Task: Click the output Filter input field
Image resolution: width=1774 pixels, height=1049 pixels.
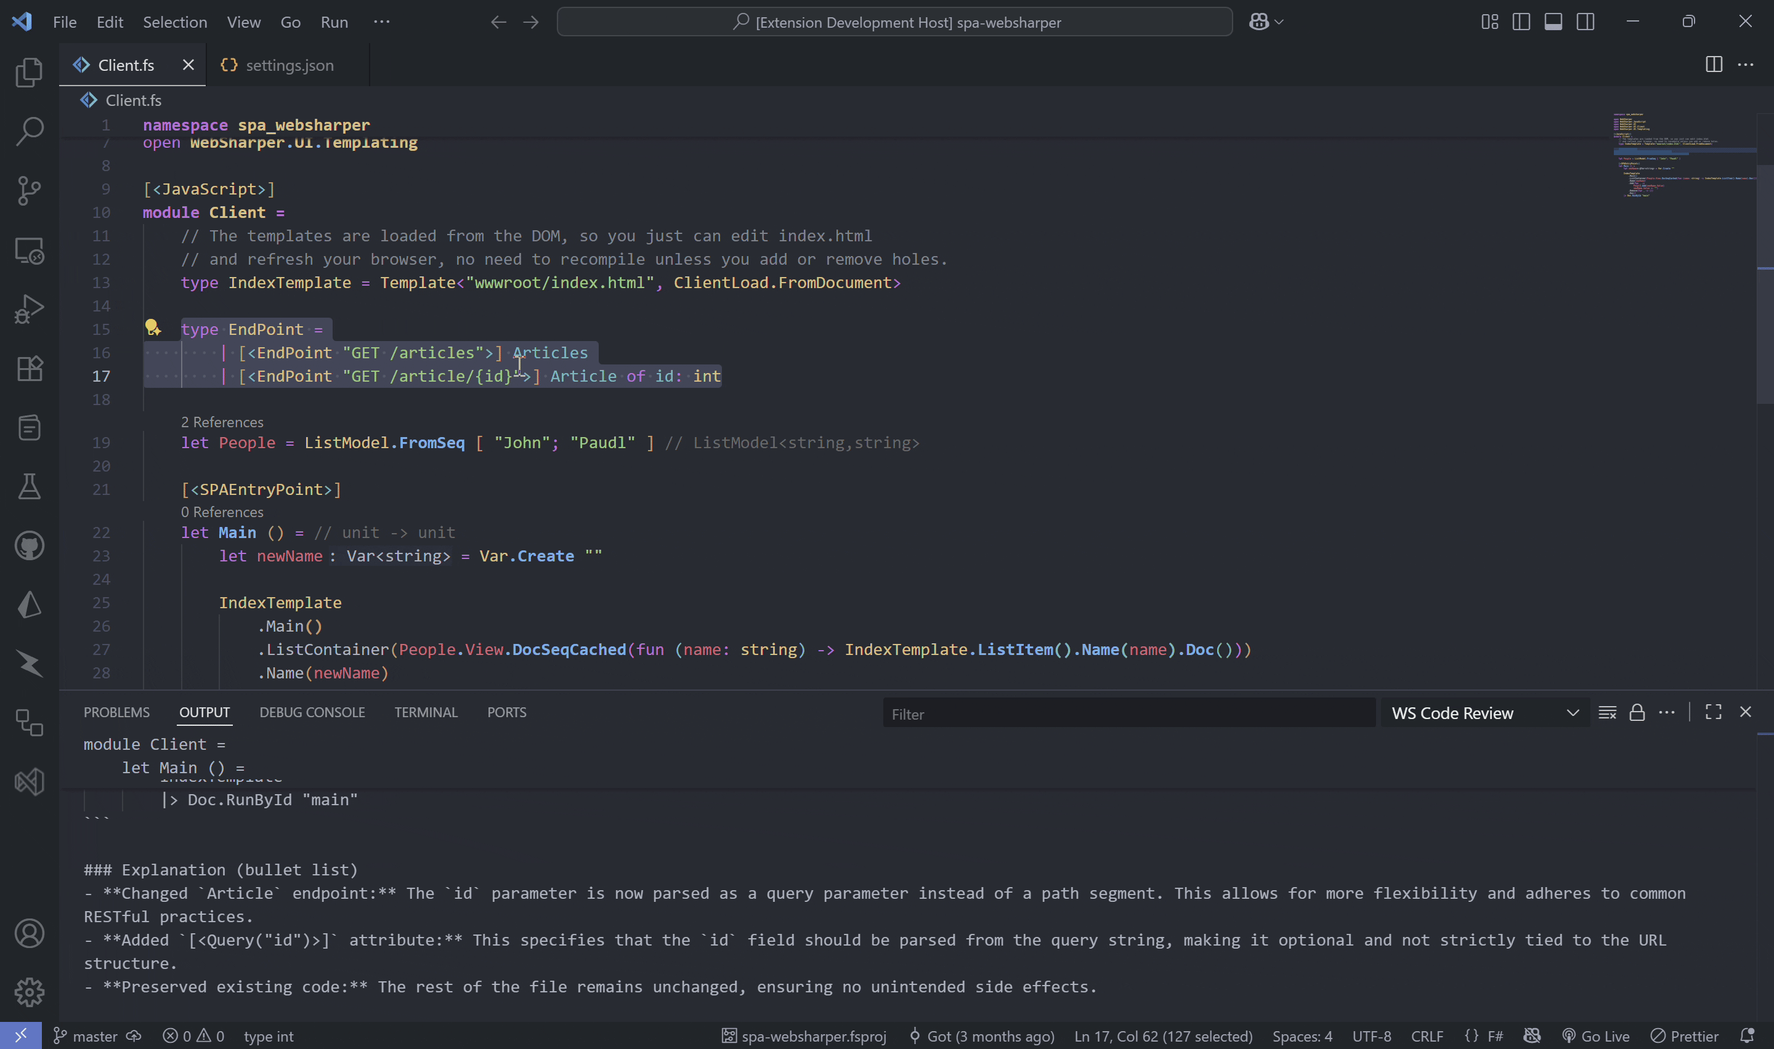Action: [x=1128, y=713]
